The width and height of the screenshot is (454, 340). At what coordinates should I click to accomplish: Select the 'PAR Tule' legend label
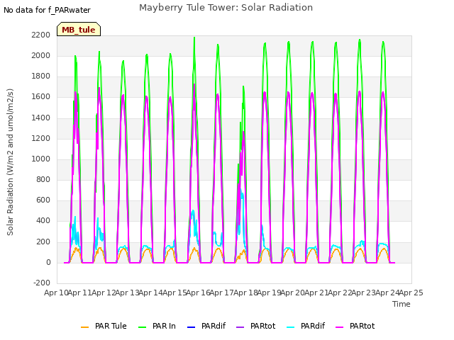[111, 326]
